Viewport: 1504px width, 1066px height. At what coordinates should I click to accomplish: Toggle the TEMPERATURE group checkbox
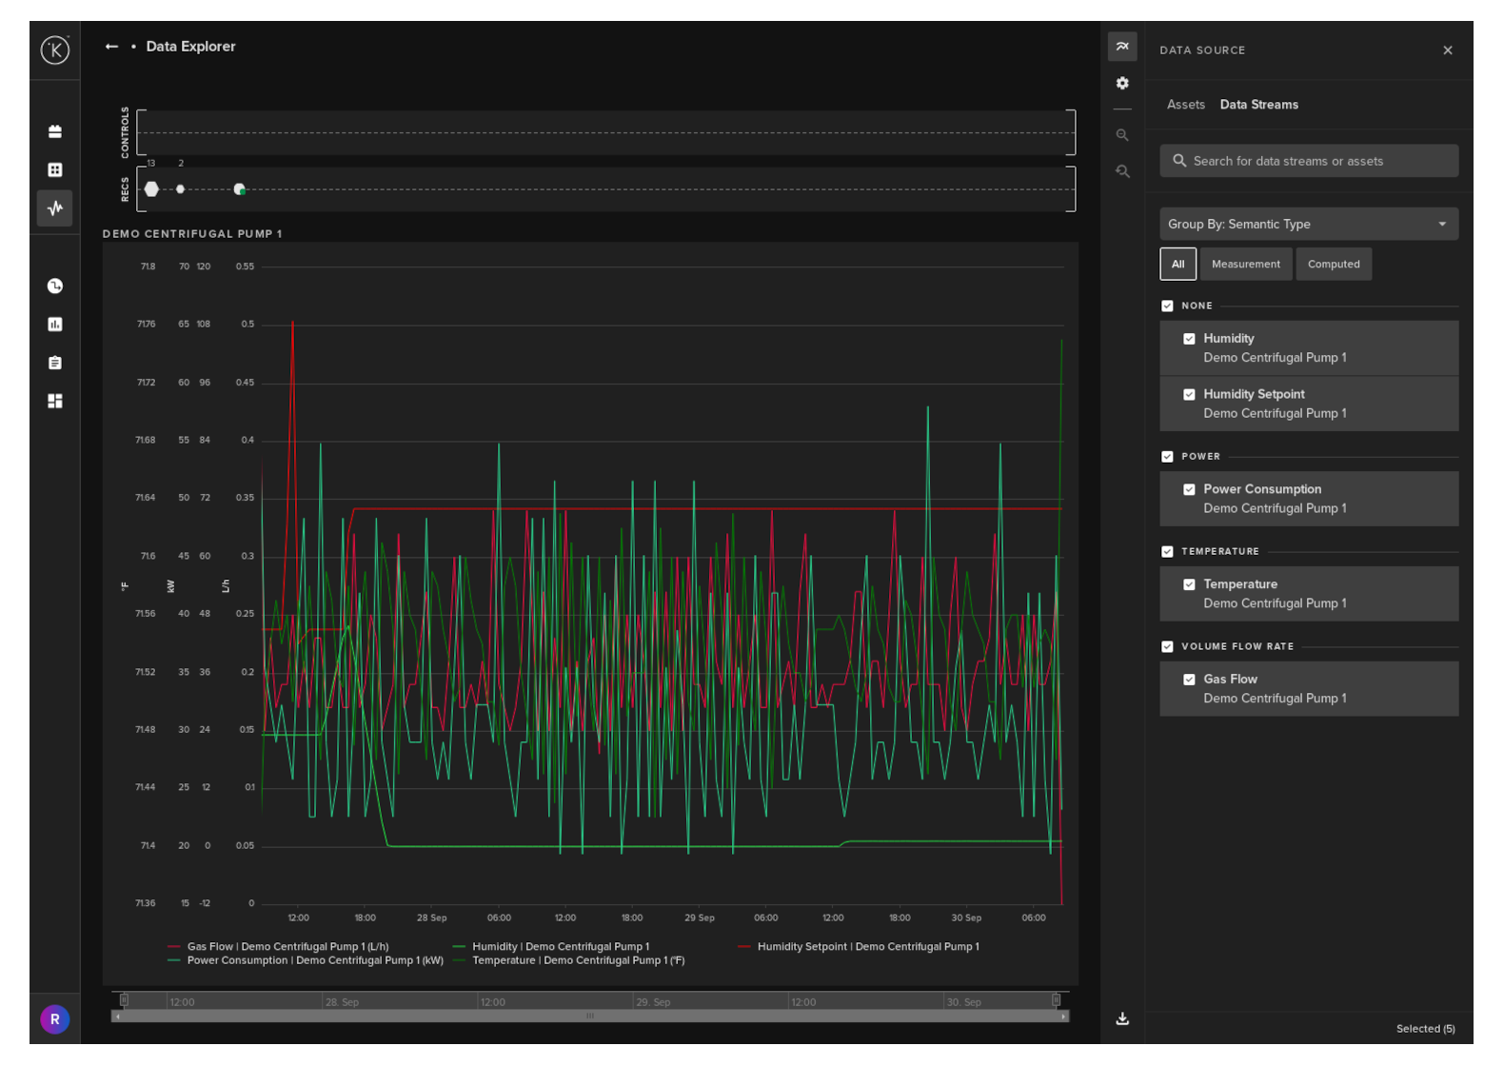pos(1167,552)
